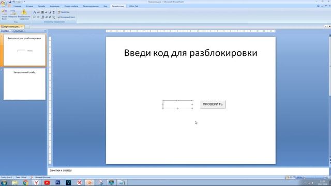The image size is (331, 186).
Task: Switch to Slide Sorter view icon
Action: coord(291,178)
